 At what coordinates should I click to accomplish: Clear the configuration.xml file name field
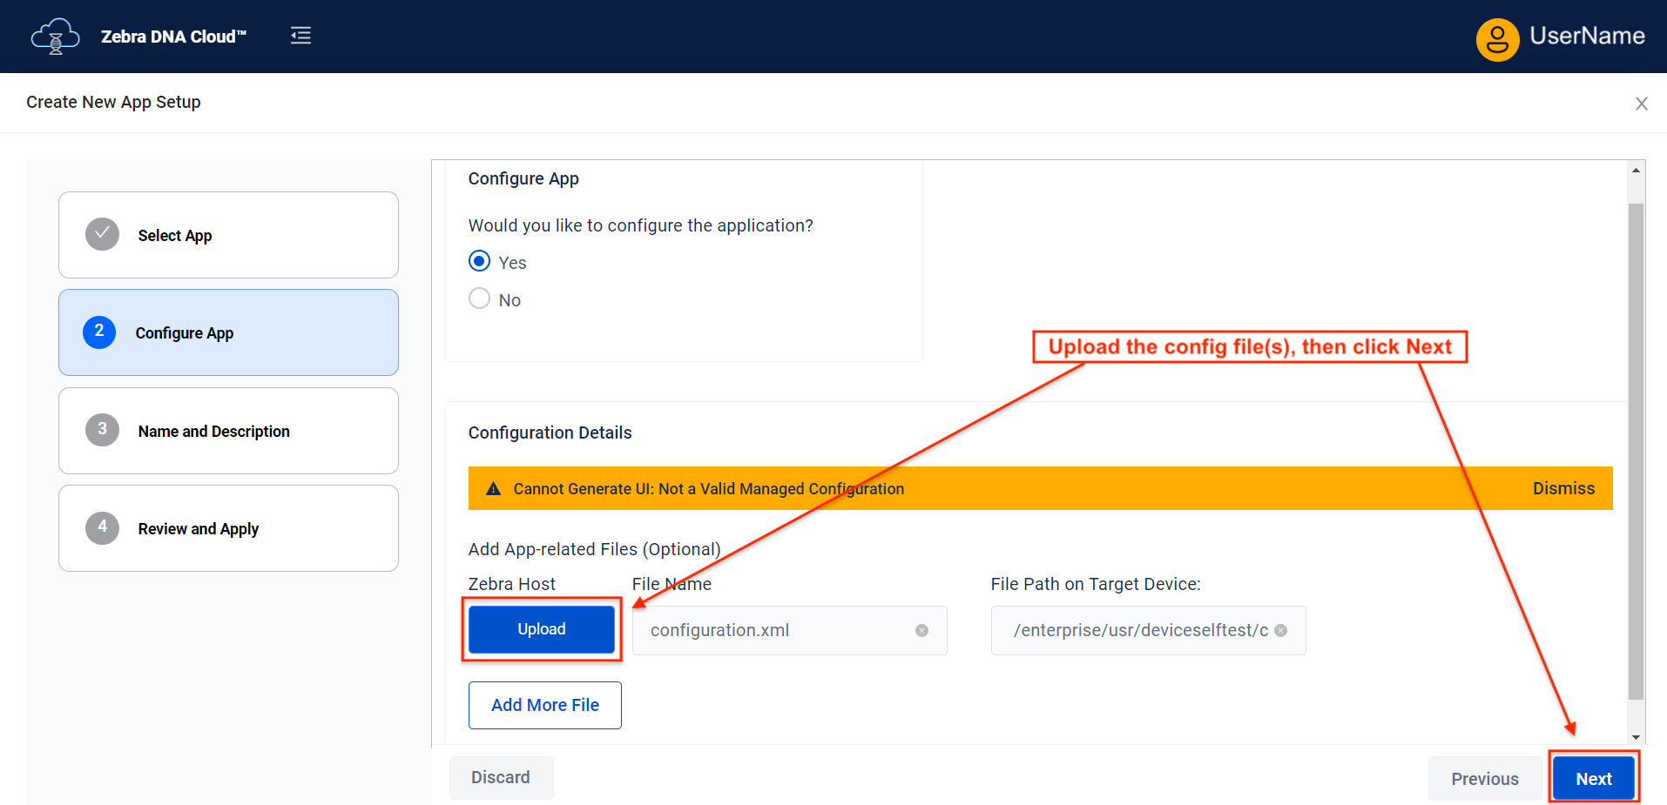[x=921, y=631]
